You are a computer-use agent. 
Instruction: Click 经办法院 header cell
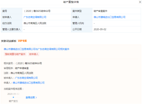click(12, 23)
